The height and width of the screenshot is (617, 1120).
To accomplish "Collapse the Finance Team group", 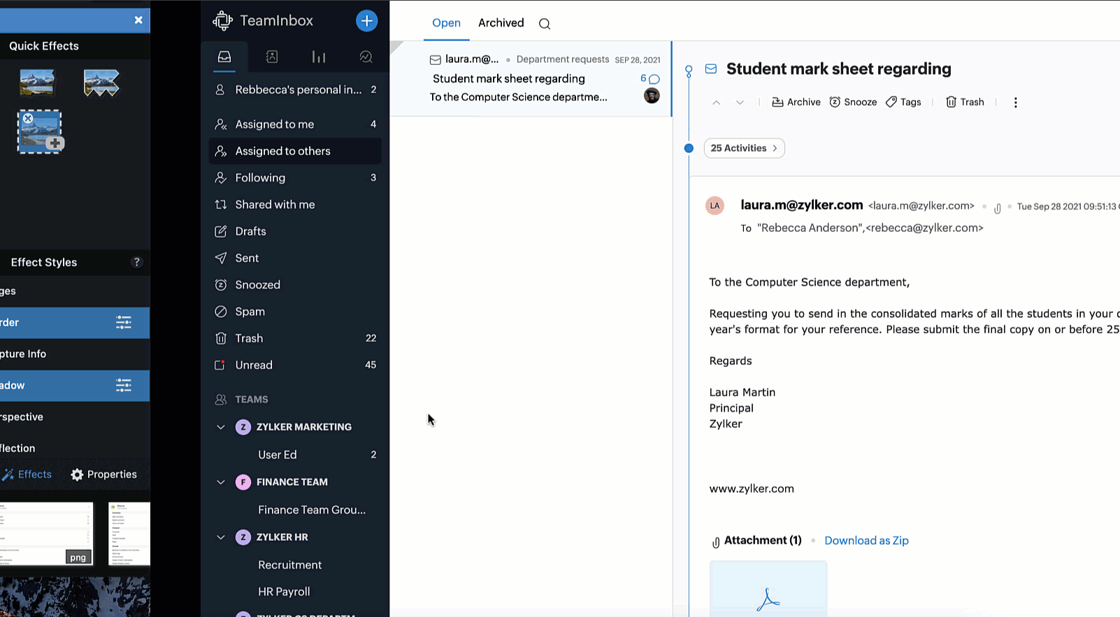I will [x=221, y=482].
